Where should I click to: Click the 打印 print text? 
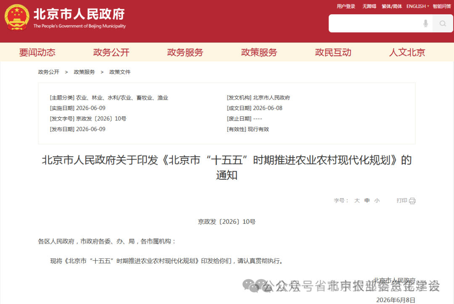coord(402,200)
